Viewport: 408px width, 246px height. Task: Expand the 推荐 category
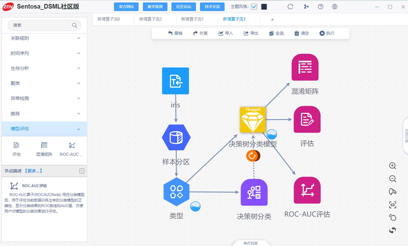coord(45,114)
